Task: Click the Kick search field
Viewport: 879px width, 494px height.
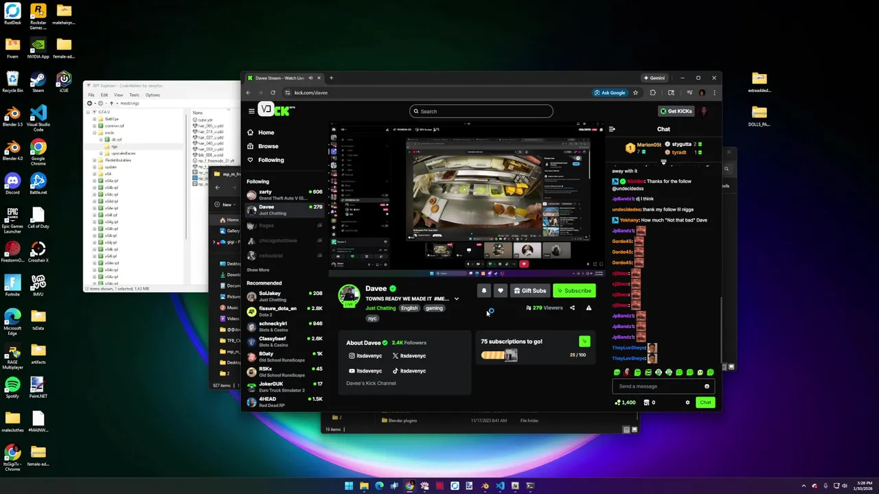Action: 481,111
